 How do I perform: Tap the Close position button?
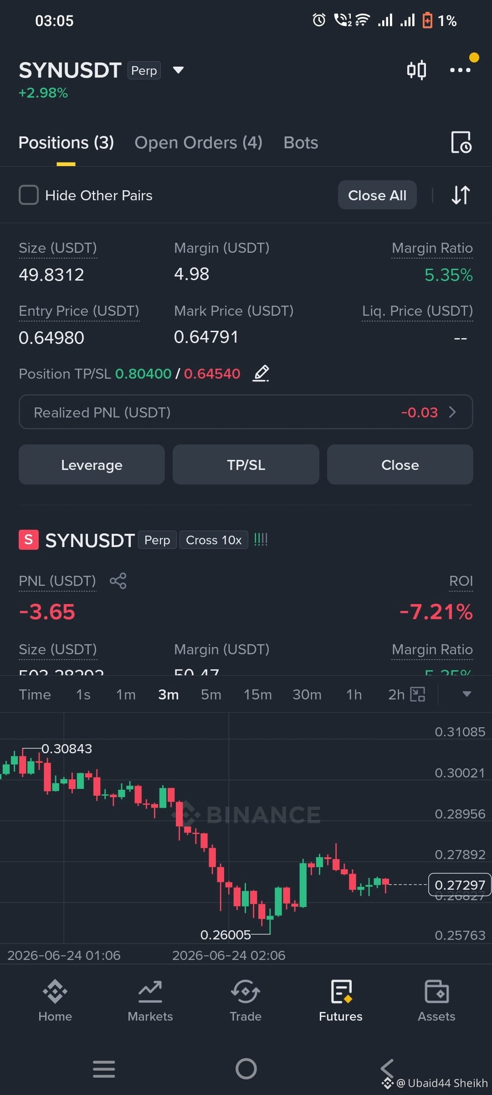(400, 464)
